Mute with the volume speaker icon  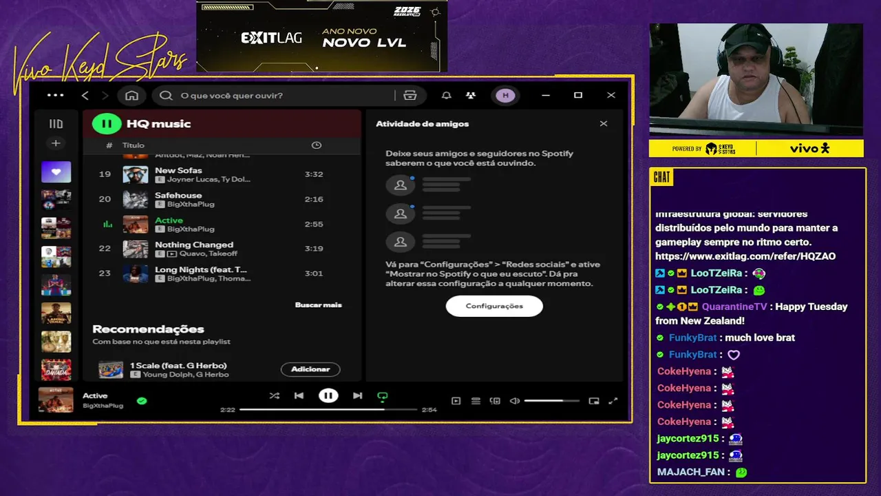[514, 401]
